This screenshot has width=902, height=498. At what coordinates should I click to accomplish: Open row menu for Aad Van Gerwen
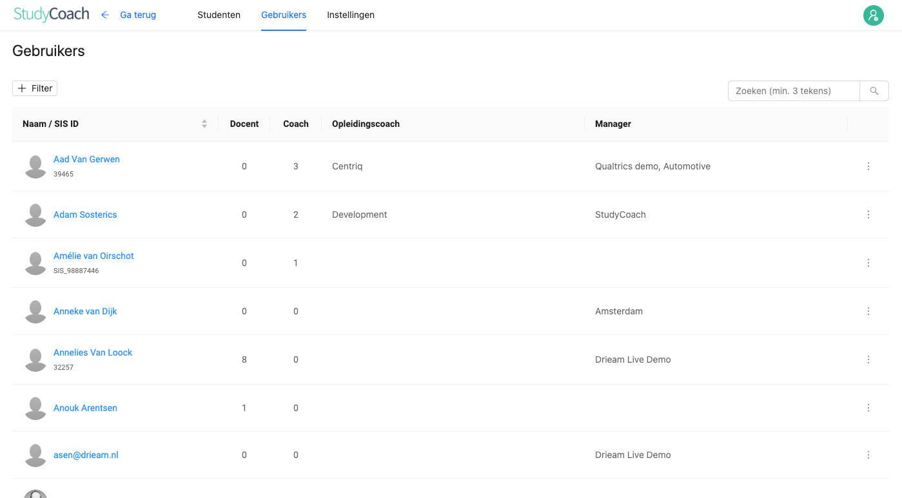click(x=868, y=166)
